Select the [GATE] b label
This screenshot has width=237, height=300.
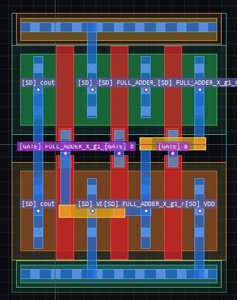pyautogui.click(x=119, y=147)
